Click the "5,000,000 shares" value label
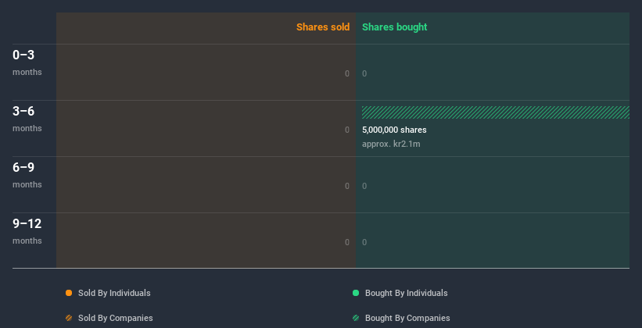Image resolution: width=642 pixels, height=328 pixels. [x=394, y=130]
